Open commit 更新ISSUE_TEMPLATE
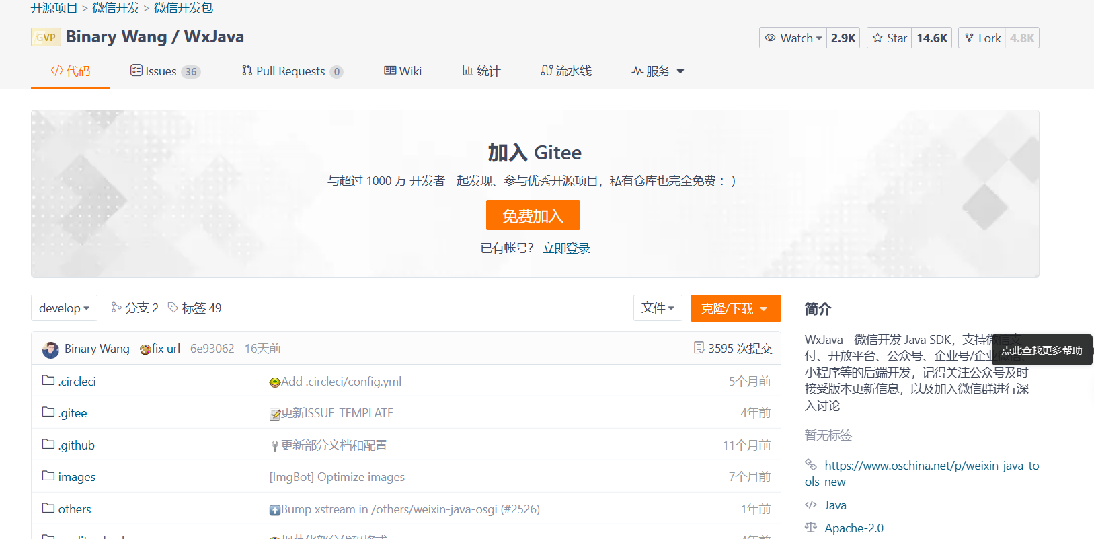Viewport: 1094px width, 539px height. coord(331,413)
